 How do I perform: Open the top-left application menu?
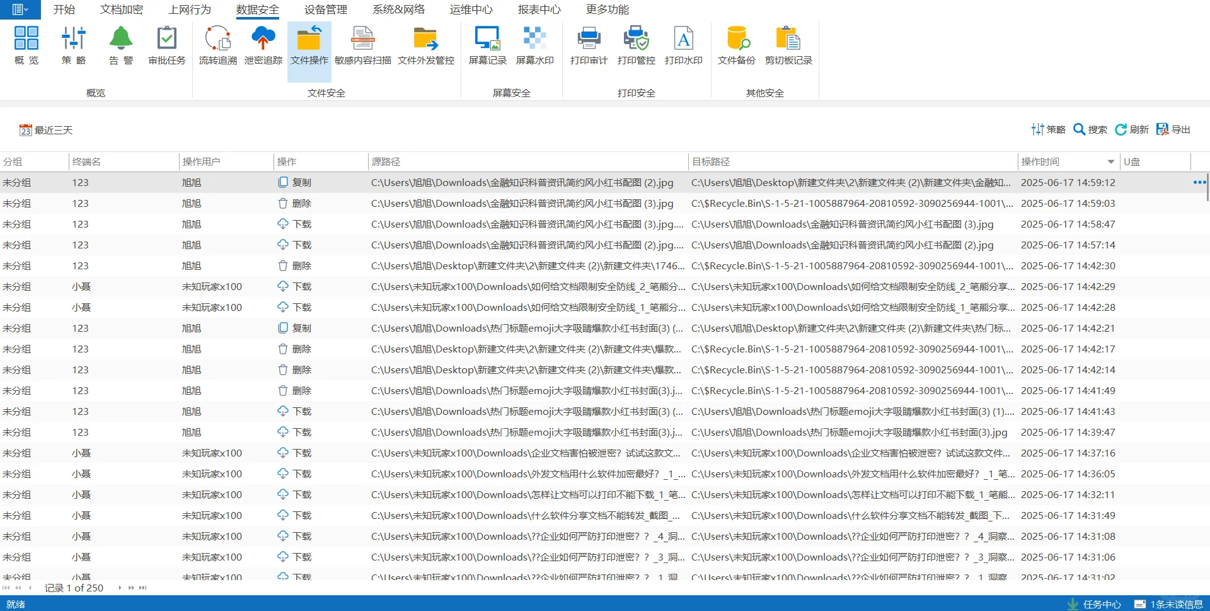coord(19,9)
